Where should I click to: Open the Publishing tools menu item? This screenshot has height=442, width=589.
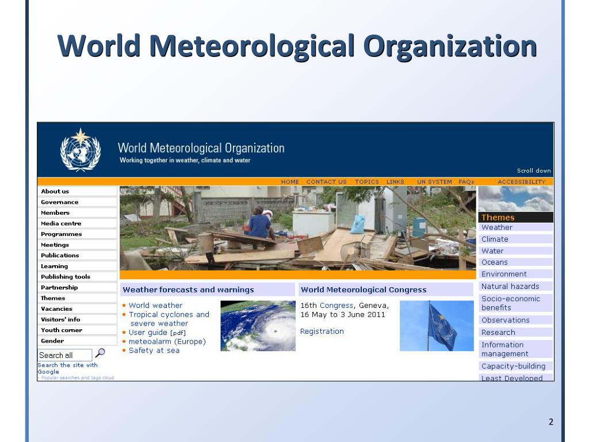click(x=78, y=277)
